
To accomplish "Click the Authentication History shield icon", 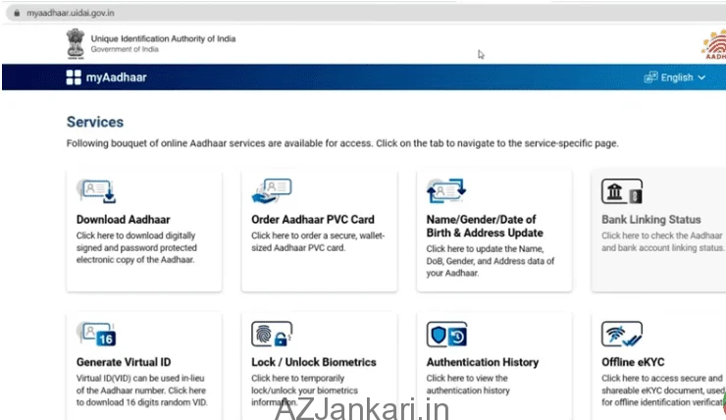I will 446,334.
